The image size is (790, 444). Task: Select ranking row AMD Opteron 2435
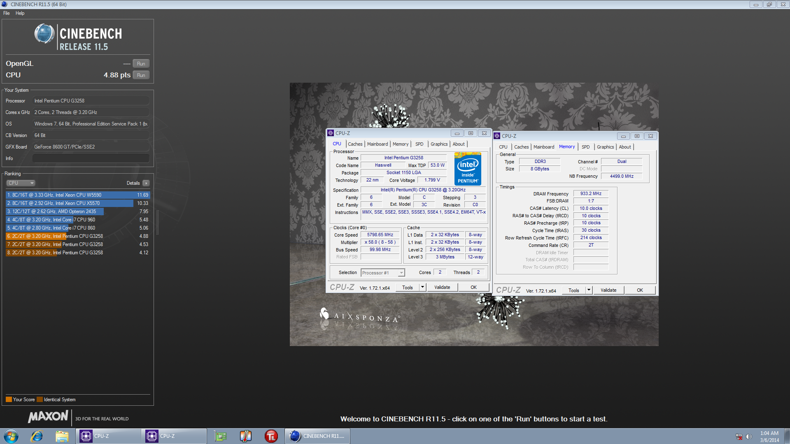click(78, 212)
